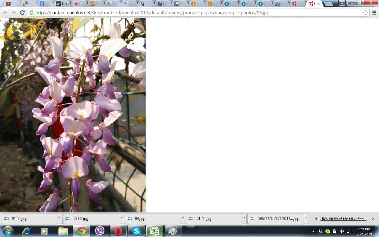The height and width of the screenshot is (237, 379).
Task: Switch to the YouTube tab
Action: pyautogui.click(x=8, y=4)
